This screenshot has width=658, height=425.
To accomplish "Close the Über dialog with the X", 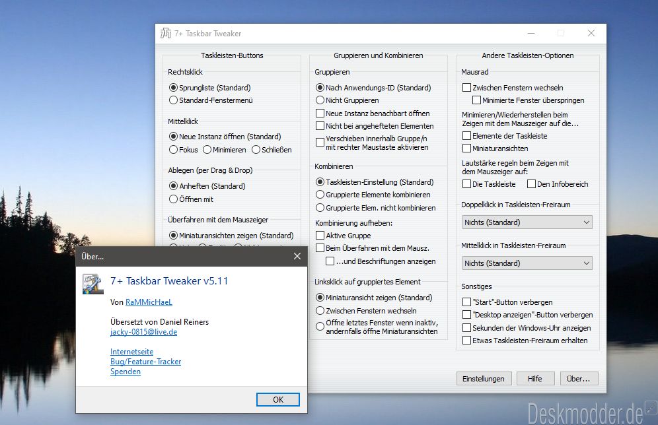I will coord(297,256).
